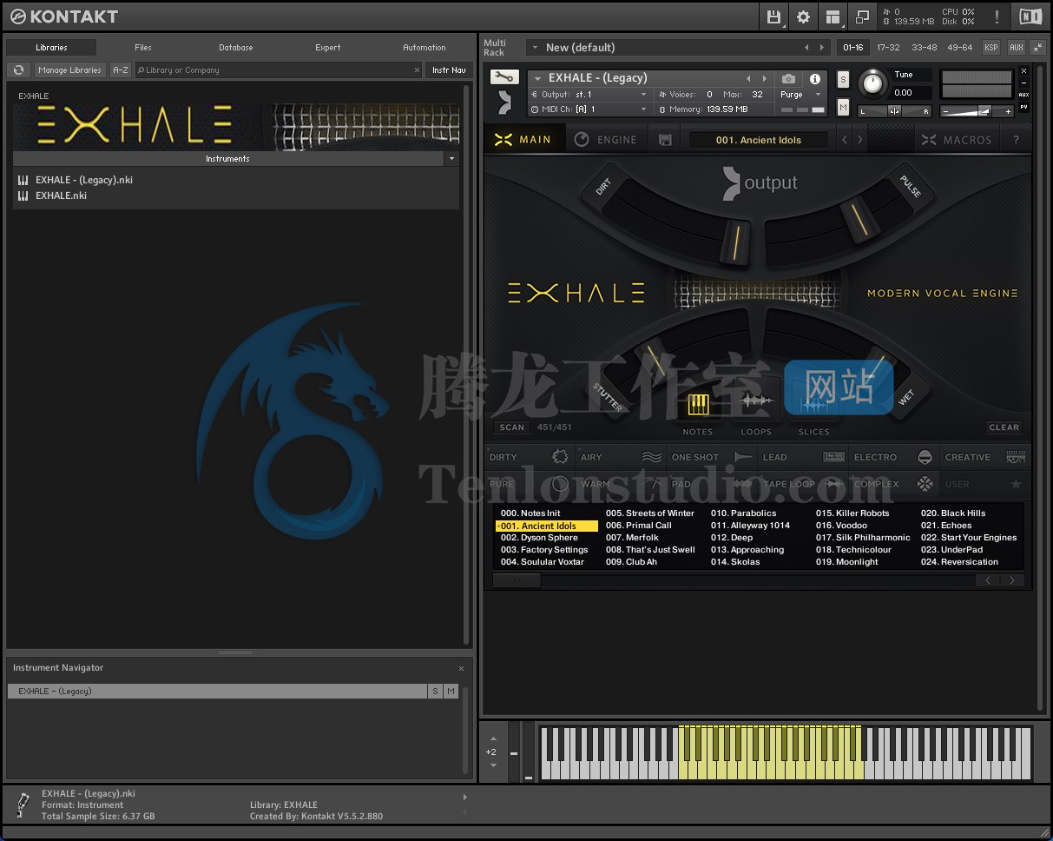
Task: Click the preset save floppy icon in Exhale
Action: tap(665, 140)
